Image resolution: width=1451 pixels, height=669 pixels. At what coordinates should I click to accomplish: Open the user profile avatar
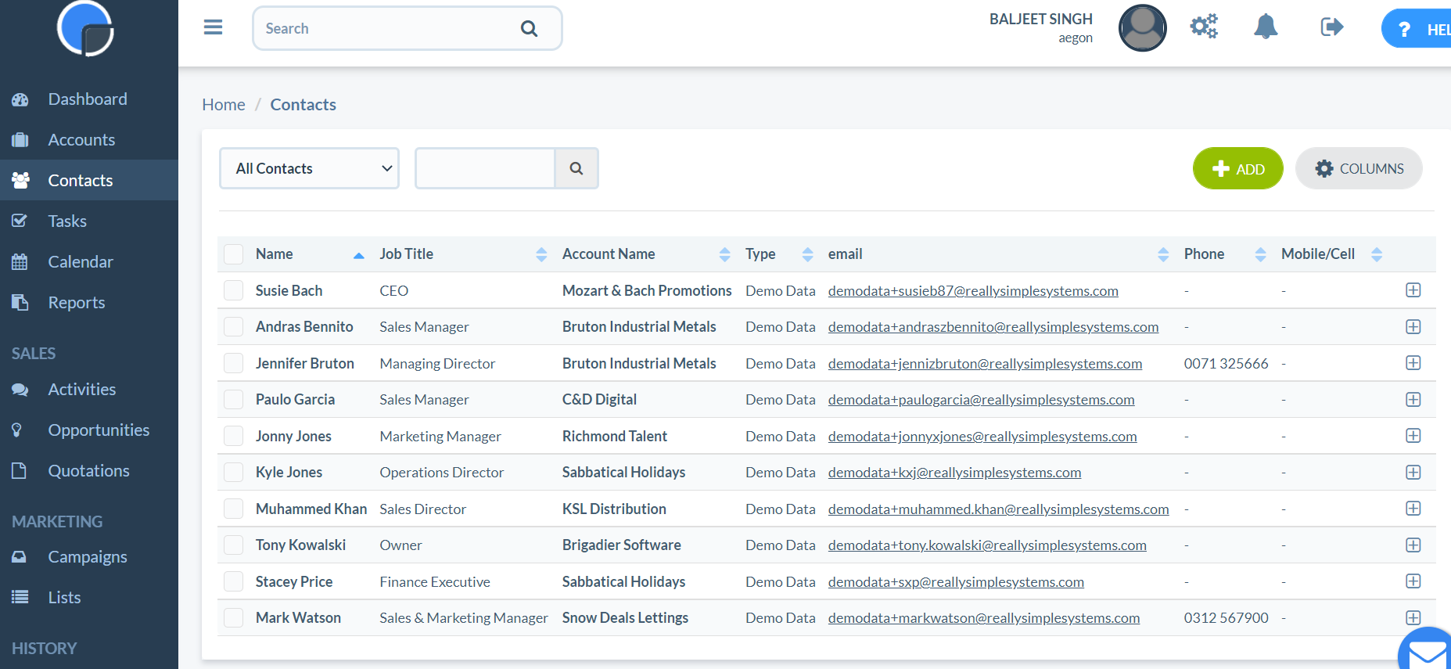[x=1142, y=28]
